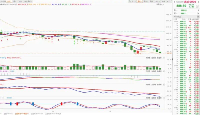Click 换指标 in the volume panel
This screenshot has height=115, width=200.
click(159, 58)
